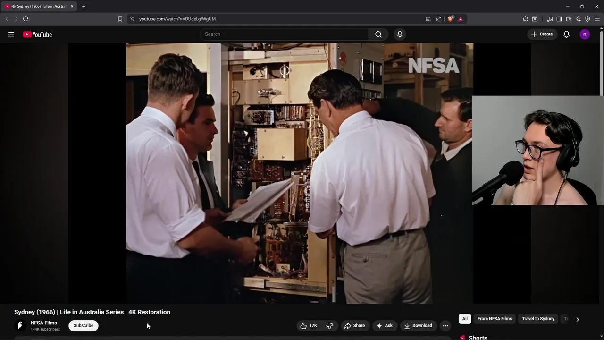Like the video with thumbs up
The image size is (604, 340).
(309, 325)
